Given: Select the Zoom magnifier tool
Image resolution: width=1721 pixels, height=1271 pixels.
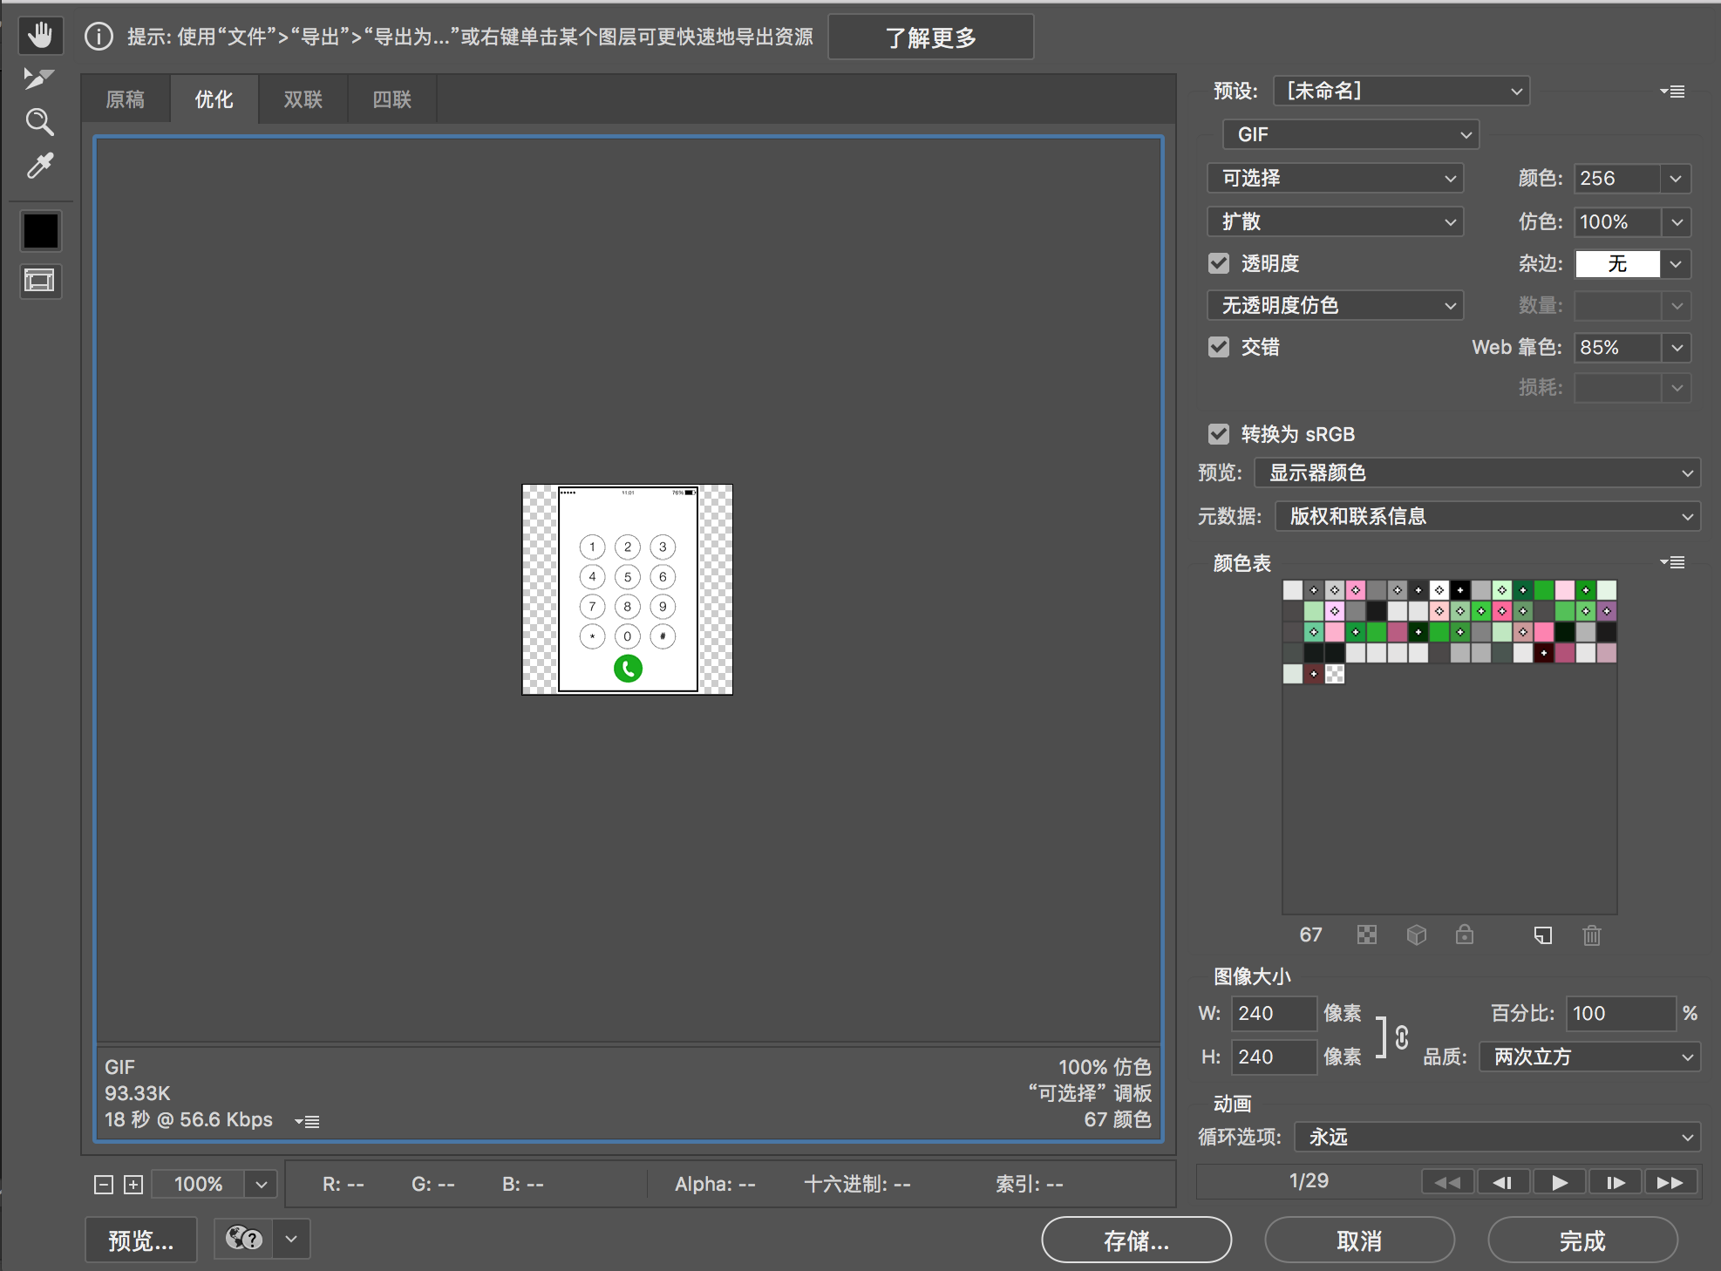Looking at the screenshot, I should point(40,122).
